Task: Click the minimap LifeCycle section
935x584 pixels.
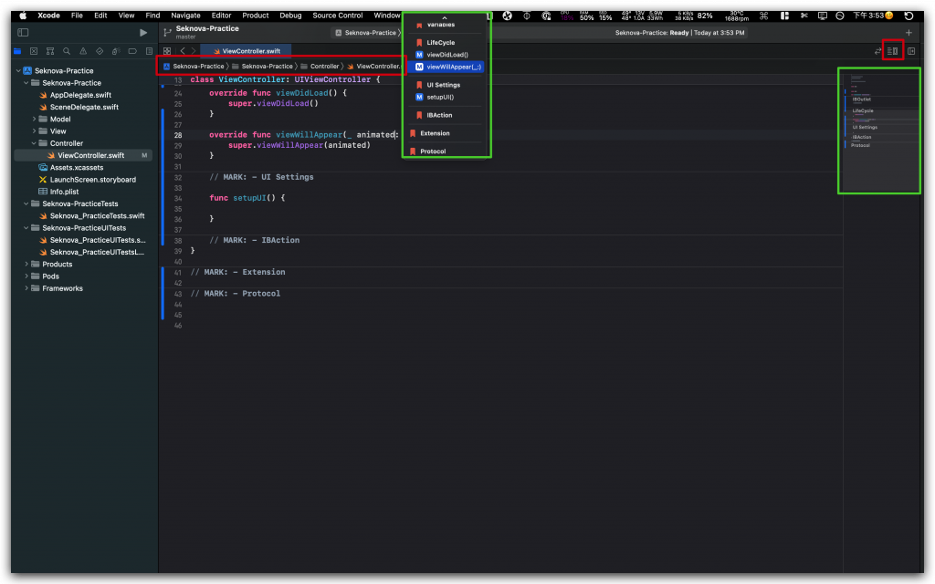Action: click(x=862, y=110)
